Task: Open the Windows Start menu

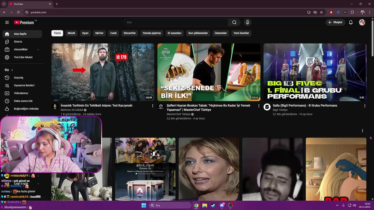Action: click(x=144, y=205)
